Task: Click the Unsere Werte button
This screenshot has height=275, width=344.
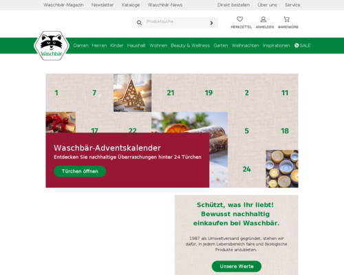Action: tap(237, 266)
